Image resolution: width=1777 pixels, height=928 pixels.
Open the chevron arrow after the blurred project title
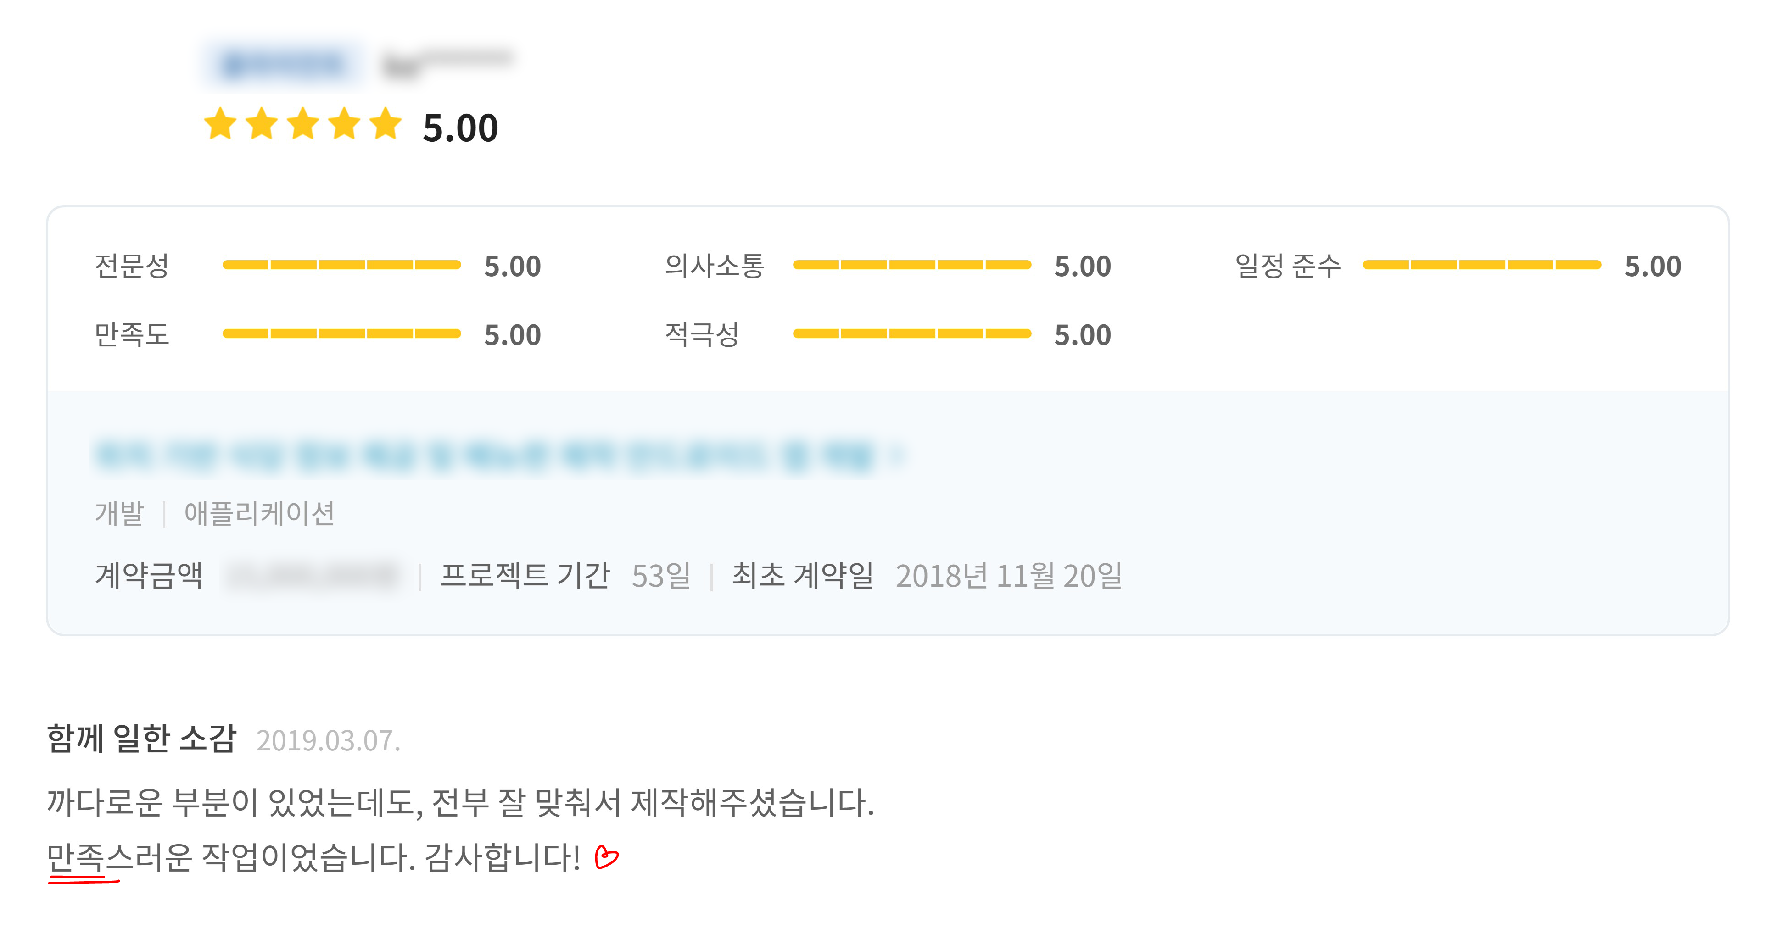point(896,456)
